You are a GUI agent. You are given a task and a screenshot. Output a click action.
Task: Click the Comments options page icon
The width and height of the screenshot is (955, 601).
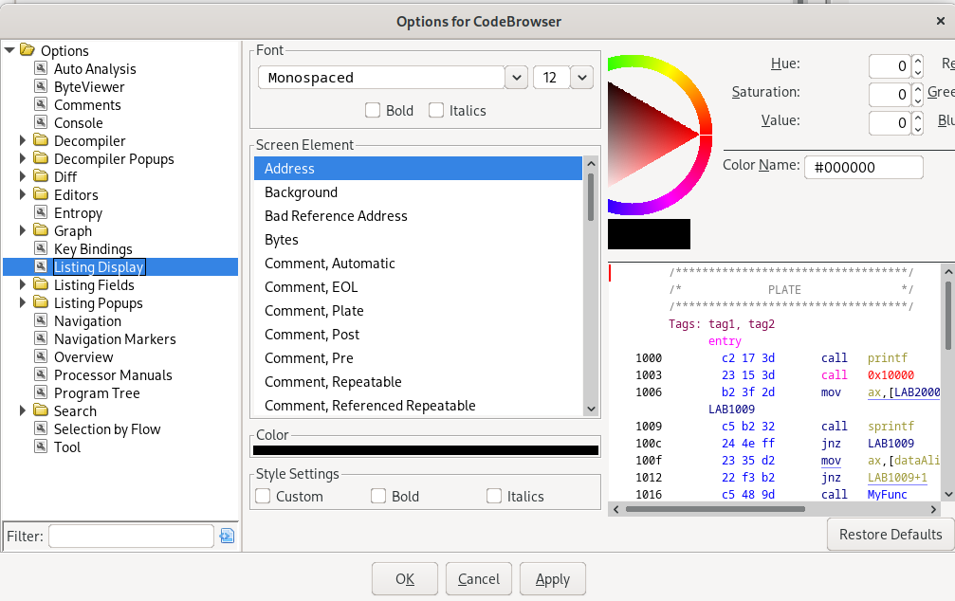[x=41, y=104]
